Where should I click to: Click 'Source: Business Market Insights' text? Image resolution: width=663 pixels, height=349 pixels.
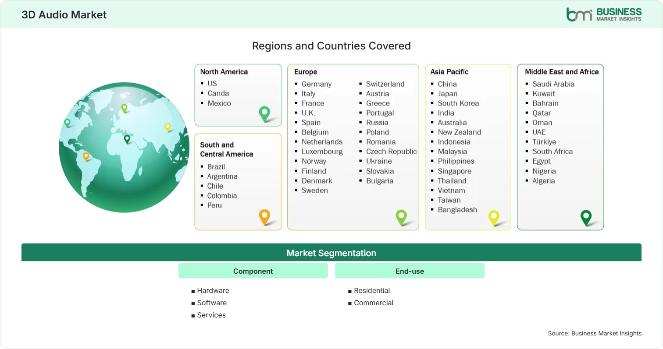[595, 333]
